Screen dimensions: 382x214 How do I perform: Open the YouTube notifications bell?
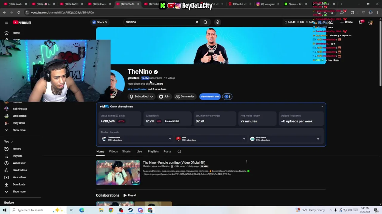(361, 22)
